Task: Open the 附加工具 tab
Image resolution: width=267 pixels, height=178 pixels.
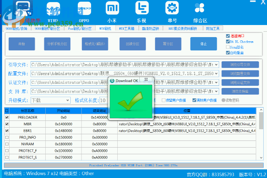Action: (x=213, y=28)
